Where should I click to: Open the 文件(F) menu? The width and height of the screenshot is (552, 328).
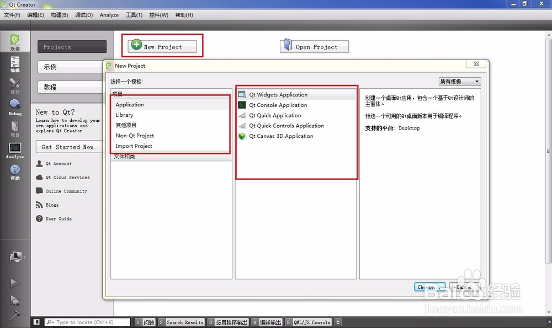point(12,15)
